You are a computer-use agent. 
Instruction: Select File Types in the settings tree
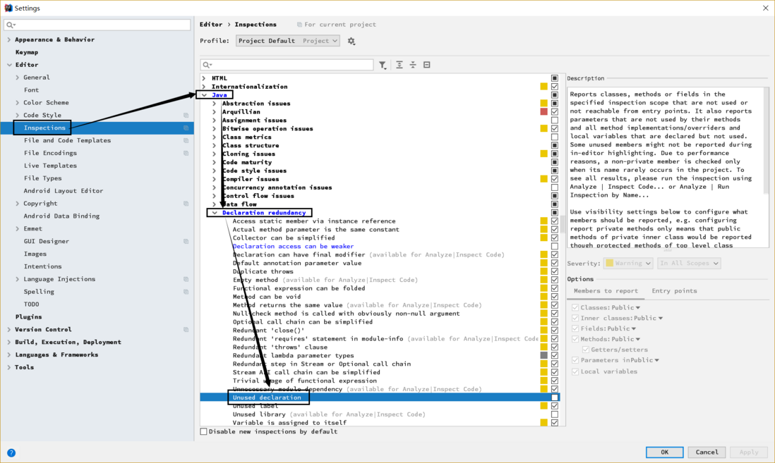[x=42, y=178]
